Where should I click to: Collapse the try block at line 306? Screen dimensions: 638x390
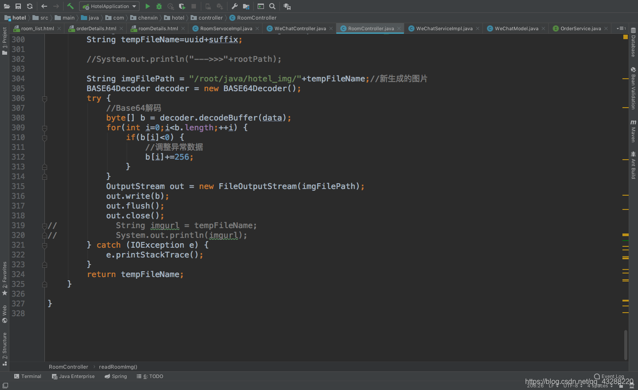(x=44, y=99)
